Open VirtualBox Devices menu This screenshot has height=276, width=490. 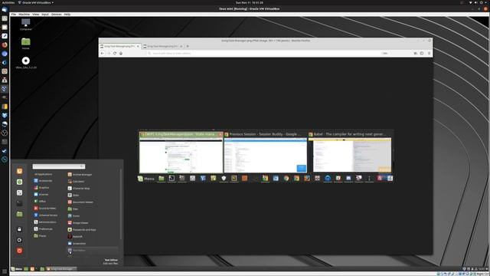56,15
